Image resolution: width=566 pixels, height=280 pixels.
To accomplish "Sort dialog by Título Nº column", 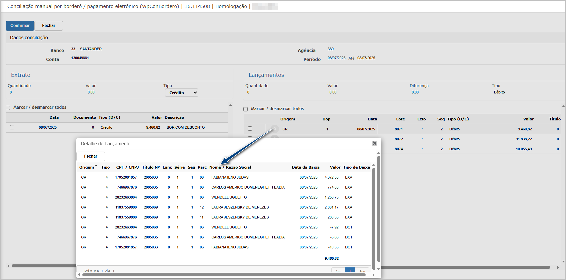I will click(151, 167).
